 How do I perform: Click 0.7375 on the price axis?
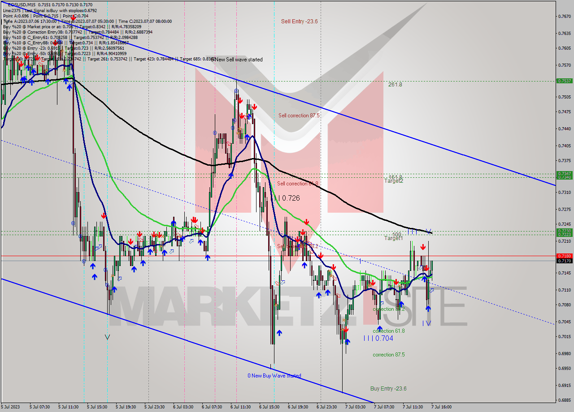[x=564, y=160]
